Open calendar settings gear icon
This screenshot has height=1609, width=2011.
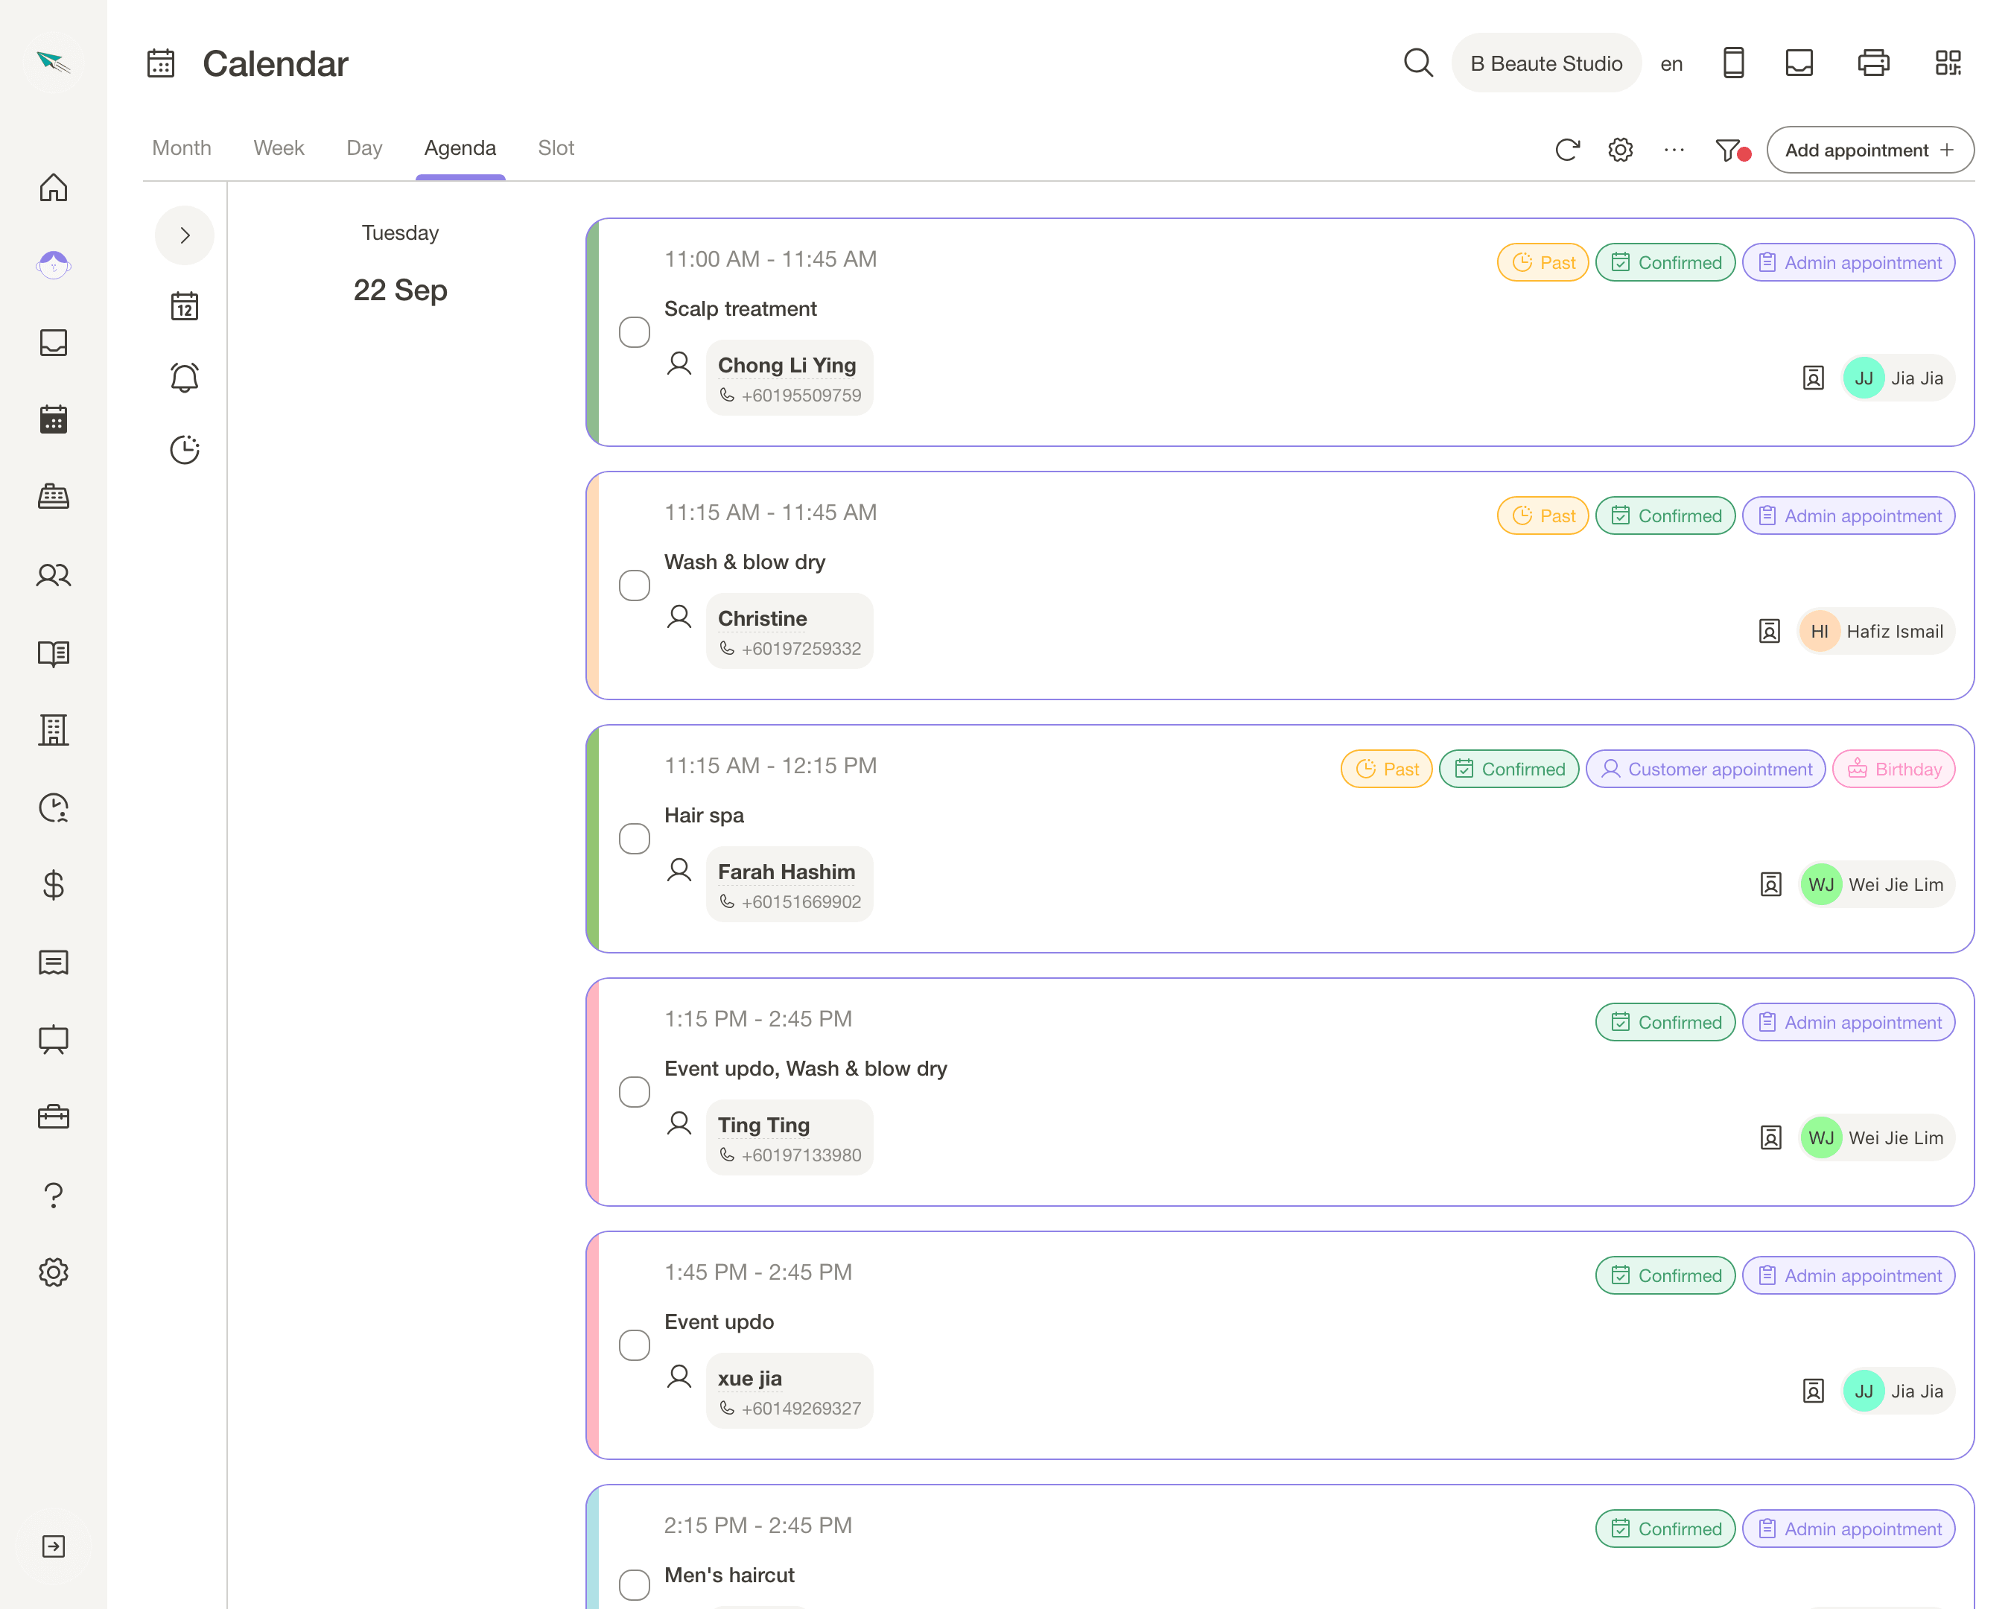pos(1620,150)
